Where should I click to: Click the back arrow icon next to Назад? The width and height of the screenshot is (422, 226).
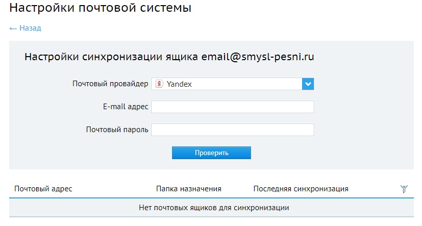[13, 29]
